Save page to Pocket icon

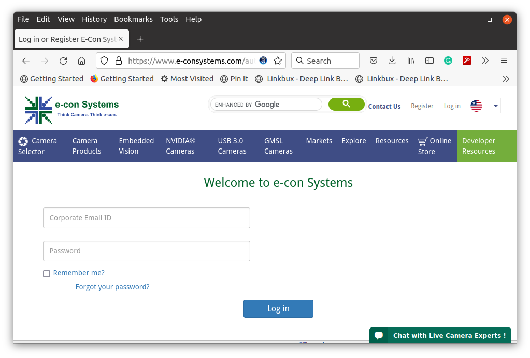(x=373, y=61)
